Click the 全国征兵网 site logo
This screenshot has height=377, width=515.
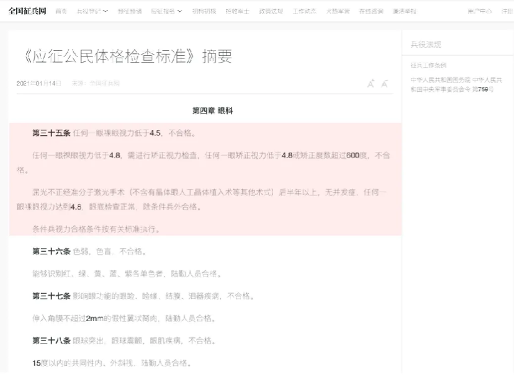(x=27, y=11)
